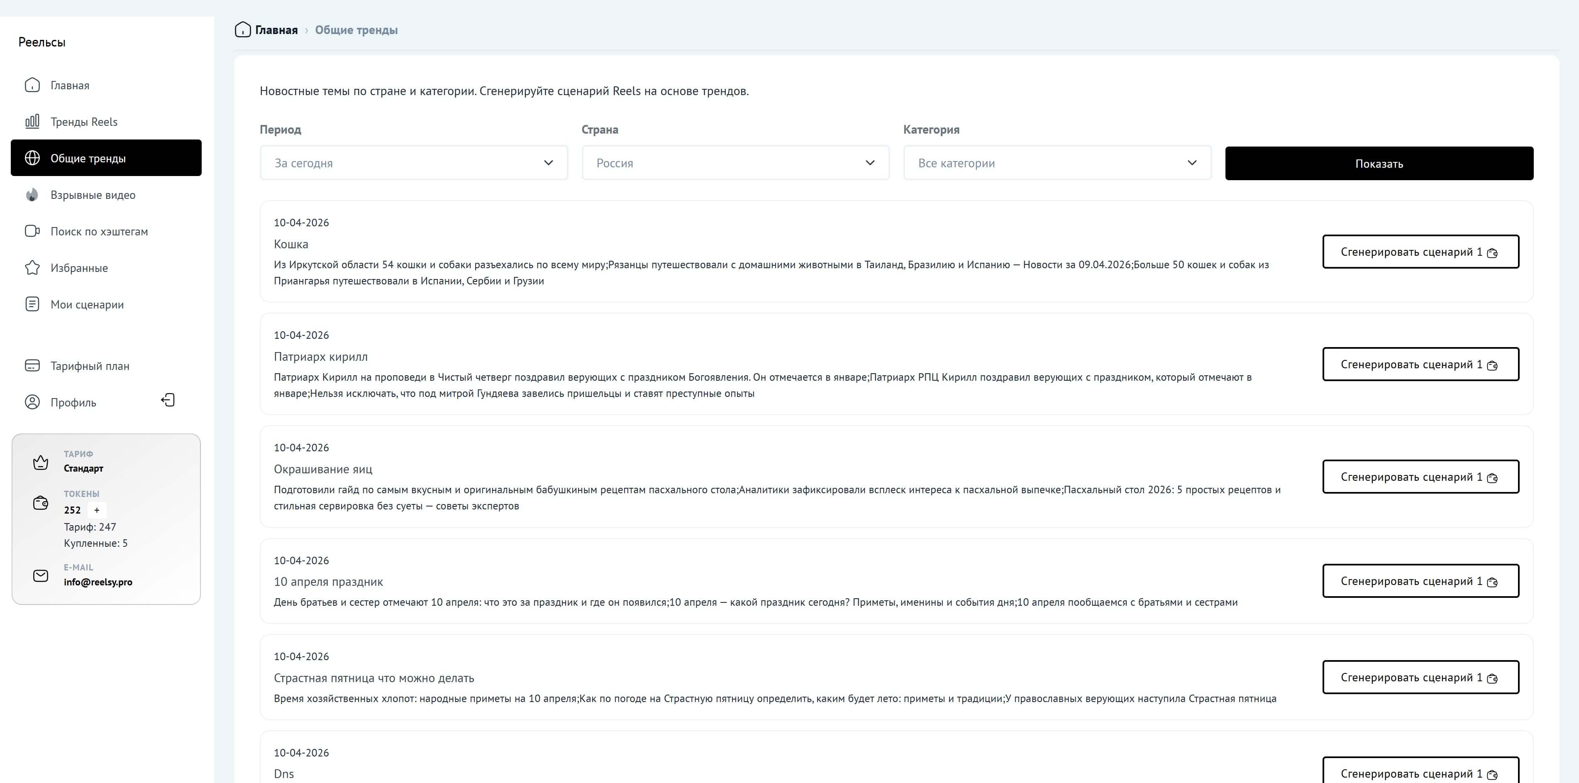Go to Главная in sidebar menu
The width and height of the screenshot is (1579, 783).
click(69, 85)
